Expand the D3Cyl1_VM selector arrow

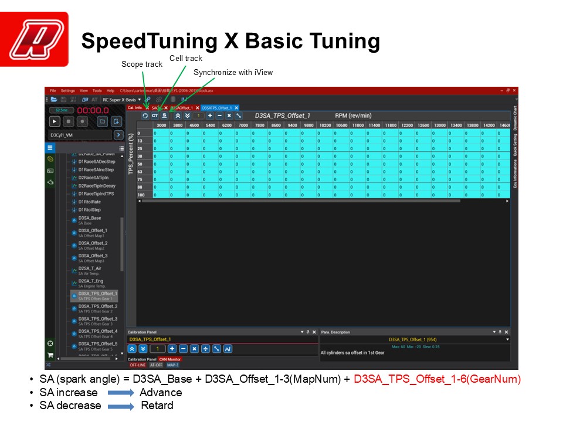point(117,135)
